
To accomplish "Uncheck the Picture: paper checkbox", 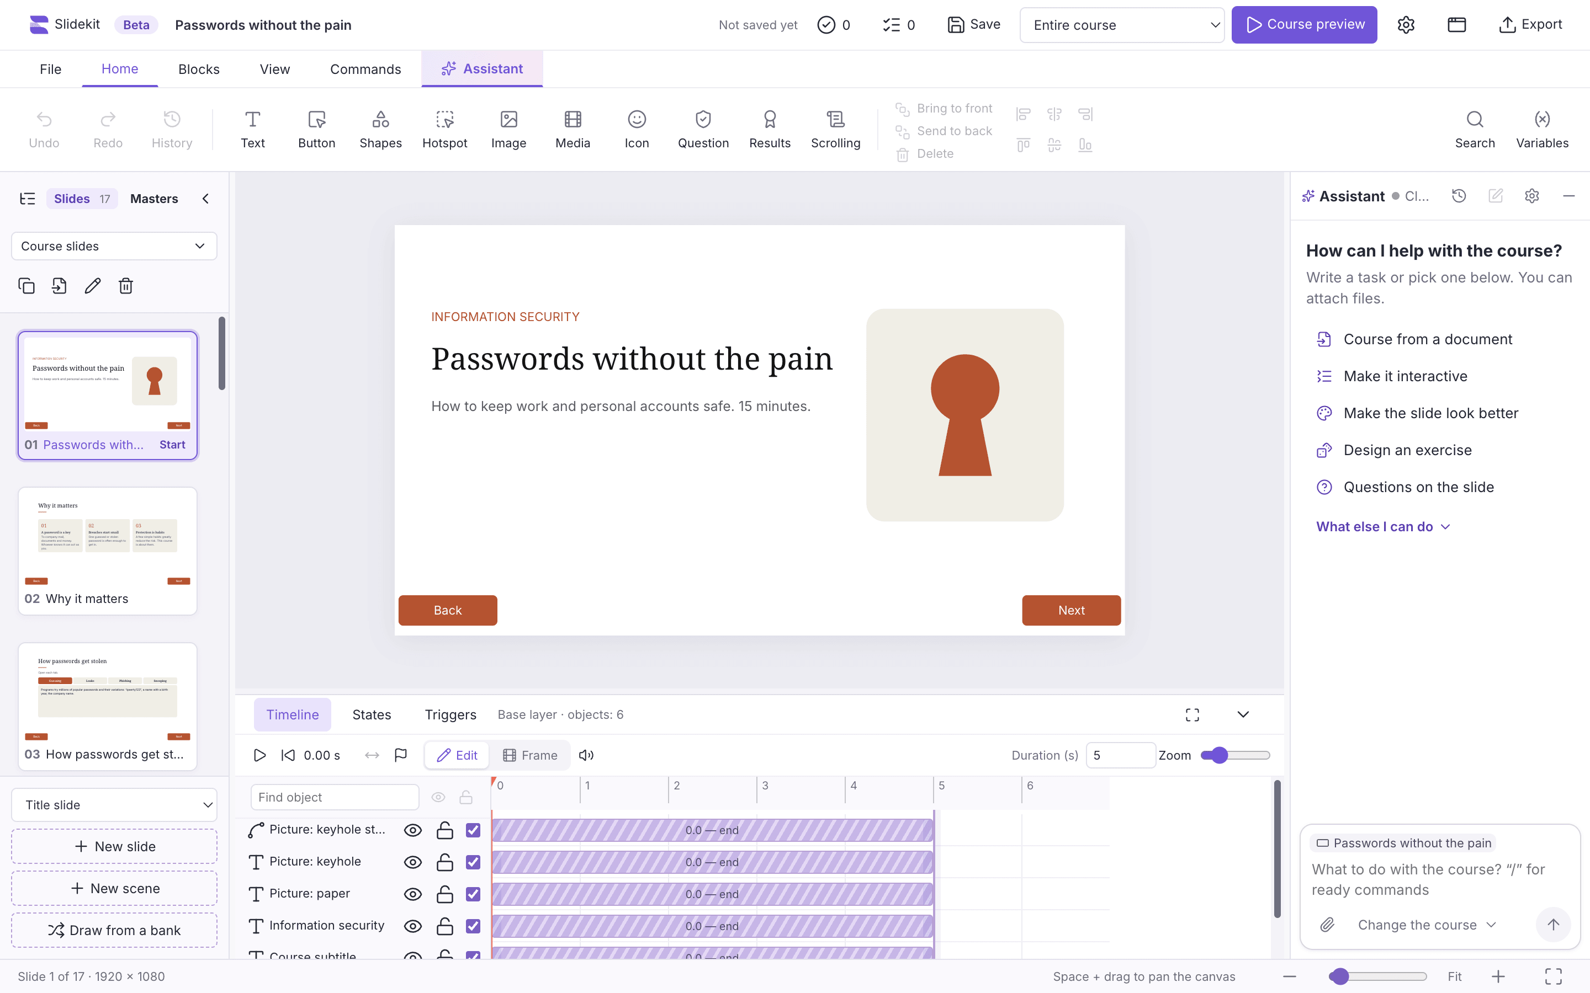I will click(x=473, y=894).
